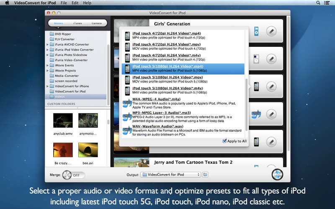Click DVD Ripper folder icon
Viewport: 335px width, 209px height.
click(x=52, y=34)
